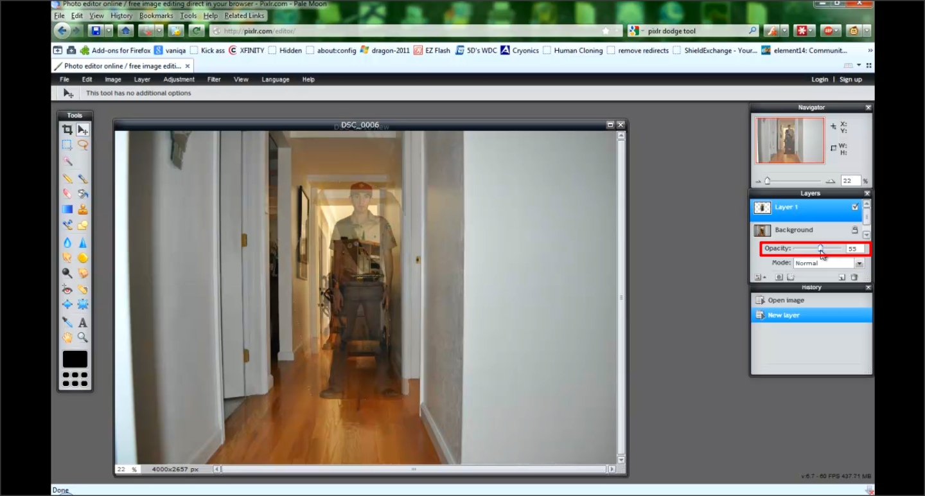Image resolution: width=925 pixels, height=496 pixels.
Task: Toggle layer settings icon in Layers panel
Action: tap(759, 278)
